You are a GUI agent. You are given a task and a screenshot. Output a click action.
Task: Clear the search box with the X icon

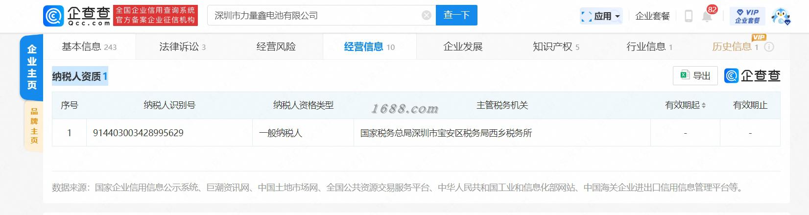[x=427, y=16]
